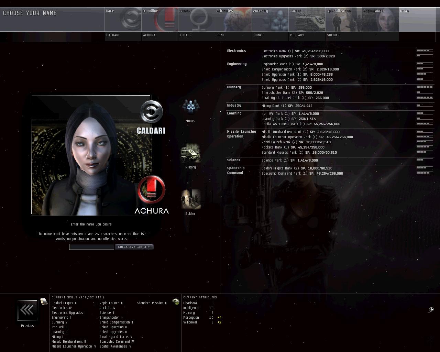Click the MONKS label under Ancestry
Viewport: 440px width, 352px height.
[258, 35]
